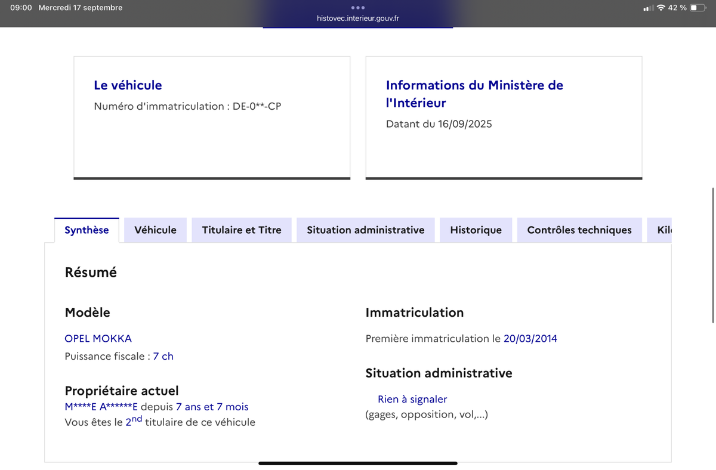Open the Véhicule tab
The image size is (716, 470).
[x=155, y=230]
